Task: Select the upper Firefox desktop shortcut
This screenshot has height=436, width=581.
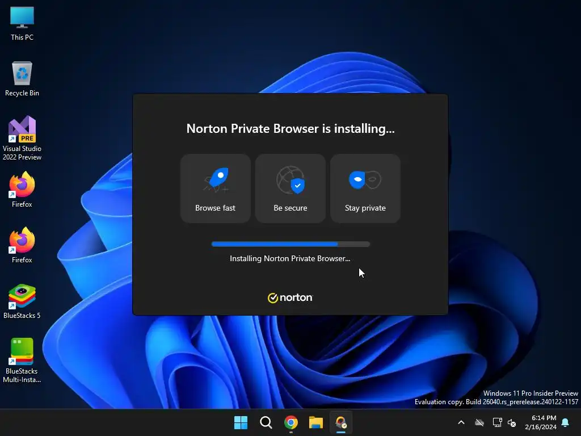Action: pyautogui.click(x=22, y=190)
